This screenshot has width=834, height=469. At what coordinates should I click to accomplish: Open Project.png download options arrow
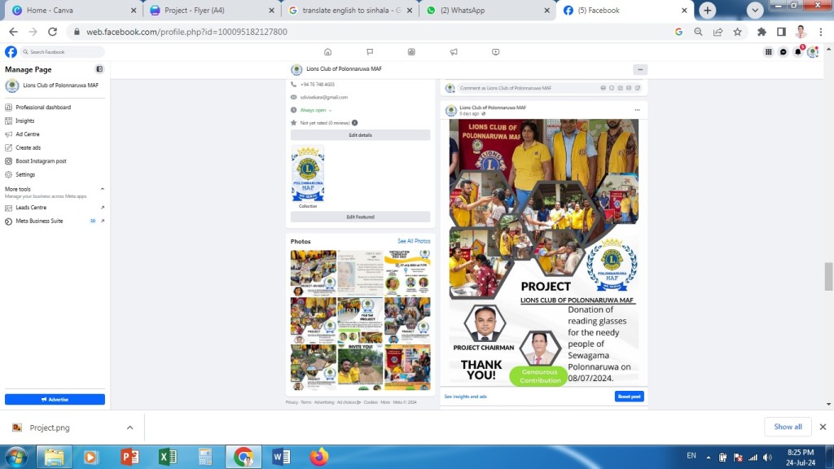pos(129,427)
